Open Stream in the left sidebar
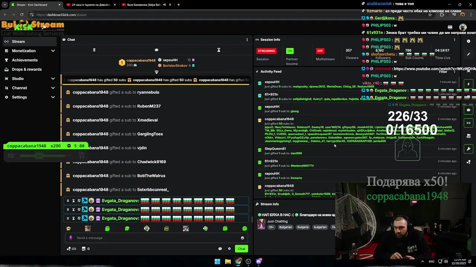This screenshot has height=267, width=476. coord(30,42)
